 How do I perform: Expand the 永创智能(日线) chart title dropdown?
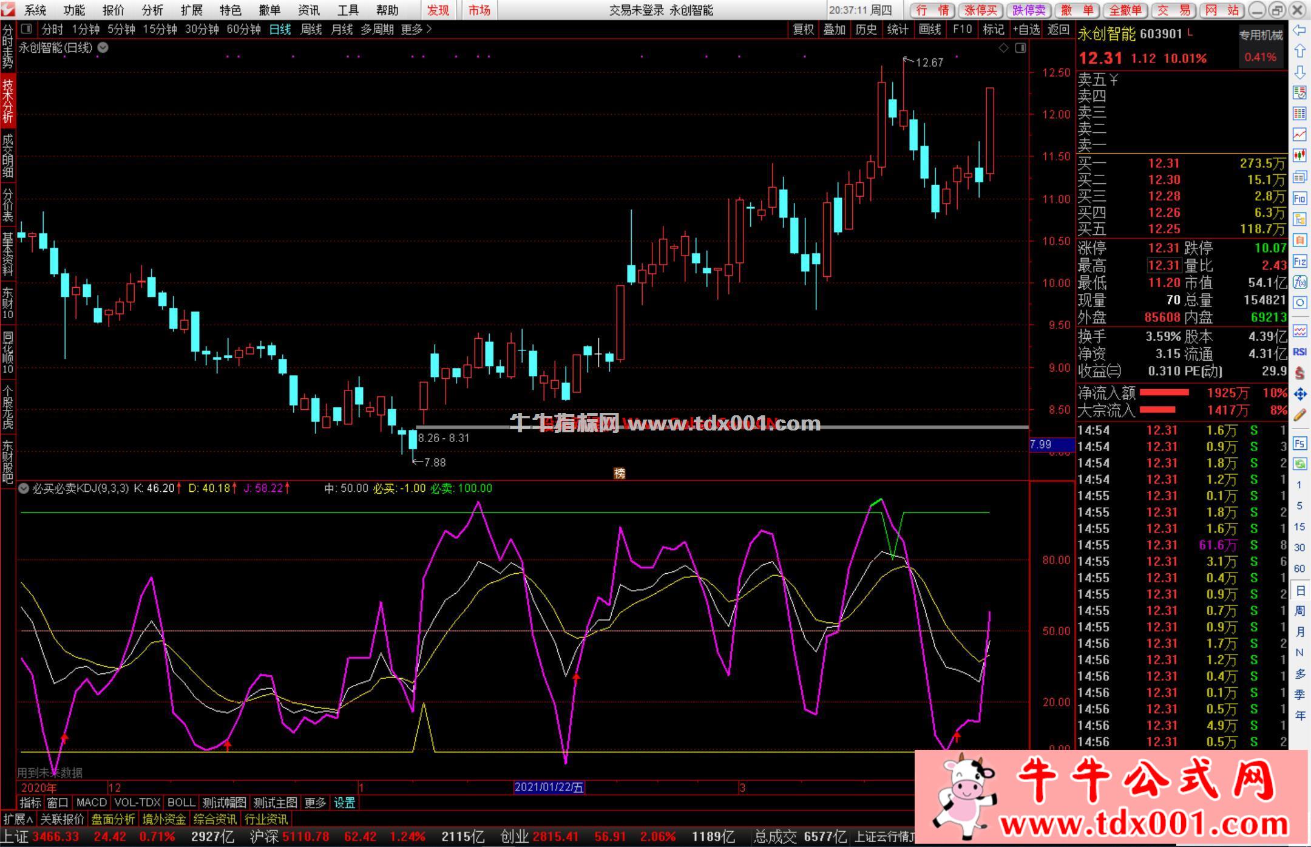pos(103,47)
